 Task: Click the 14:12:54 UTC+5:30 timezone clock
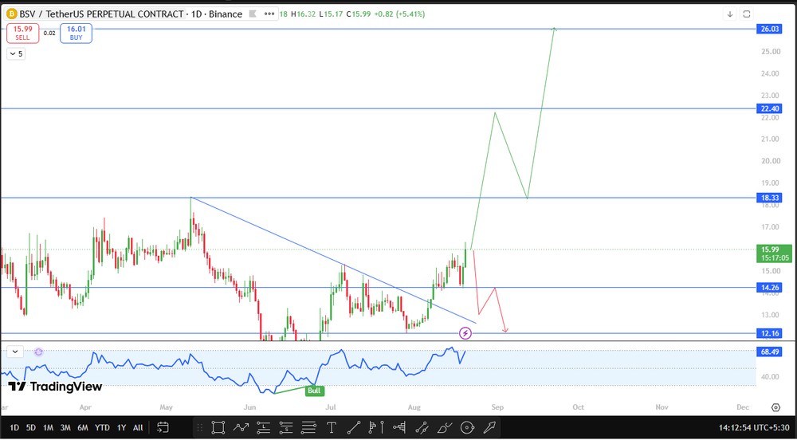754,428
